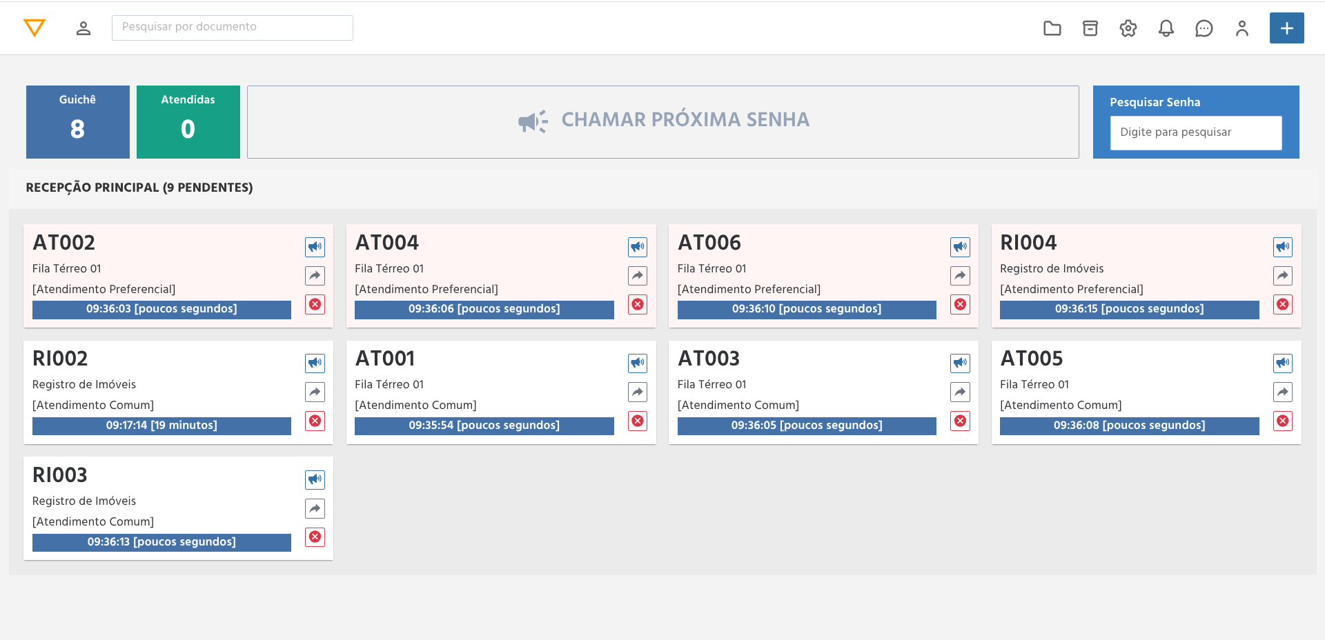Open the archive box icon in the top bar
The height and width of the screenshot is (640, 1325).
[x=1090, y=28]
